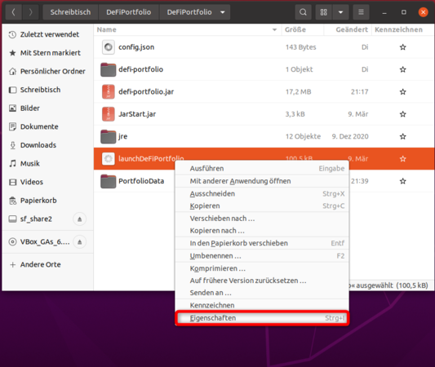Star the config.json file
This screenshot has width=435, height=367.
[403, 47]
